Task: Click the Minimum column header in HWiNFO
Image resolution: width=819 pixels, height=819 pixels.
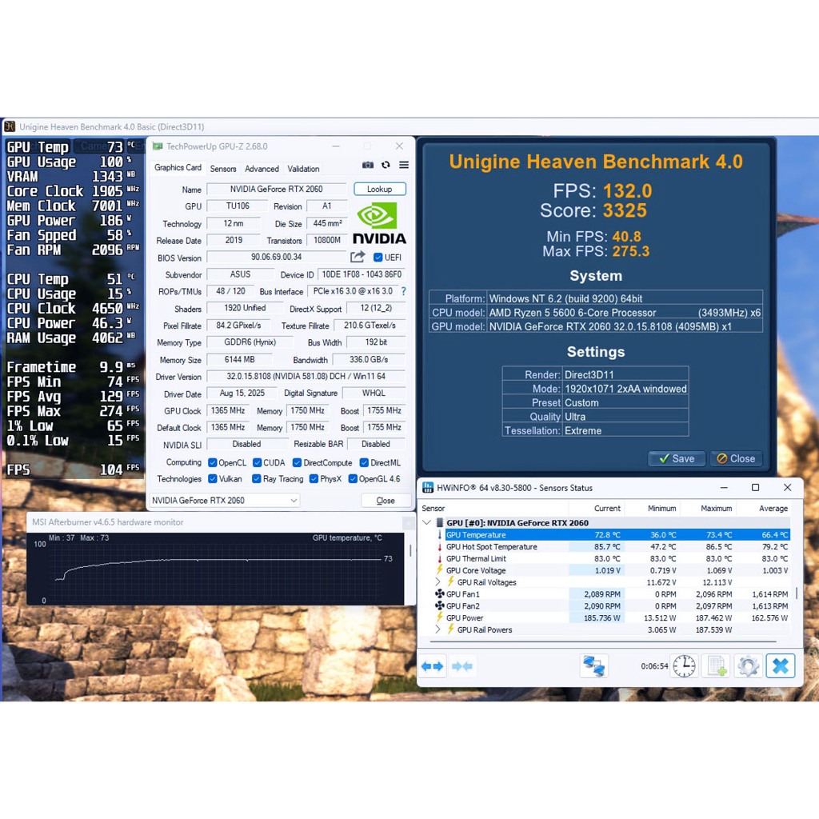Action: pyautogui.click(x=652, y=508)
